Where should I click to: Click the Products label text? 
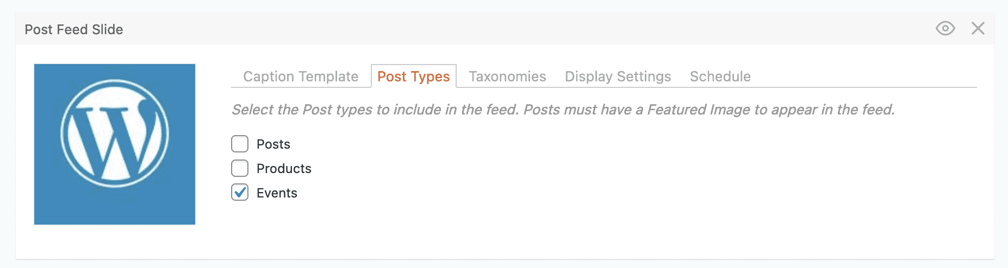point(284,169)
